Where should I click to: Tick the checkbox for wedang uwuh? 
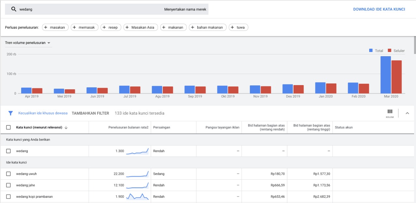8,174
